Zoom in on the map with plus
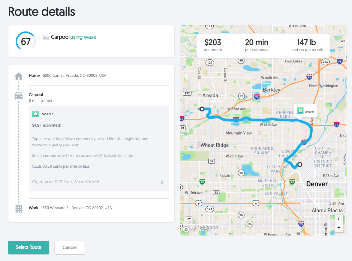Screen dimensions: 352x261 338,219
